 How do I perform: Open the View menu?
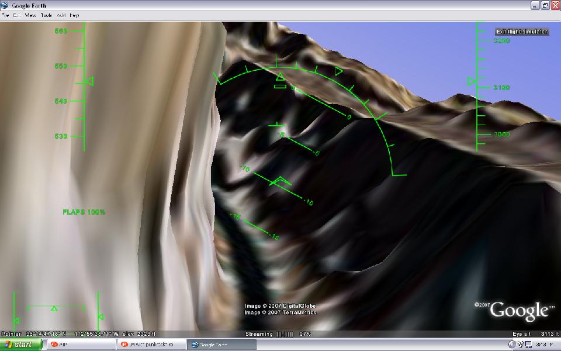click(32, 15)
